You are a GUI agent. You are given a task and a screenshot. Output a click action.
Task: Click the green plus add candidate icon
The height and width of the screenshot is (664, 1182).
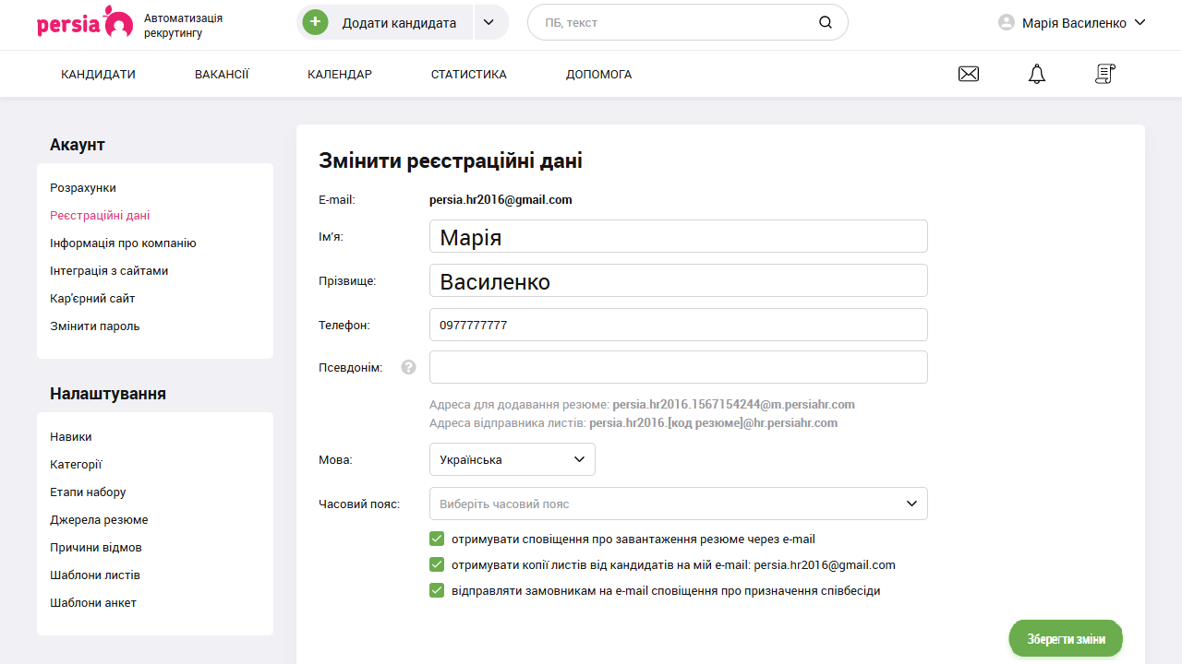click(315, 20)
